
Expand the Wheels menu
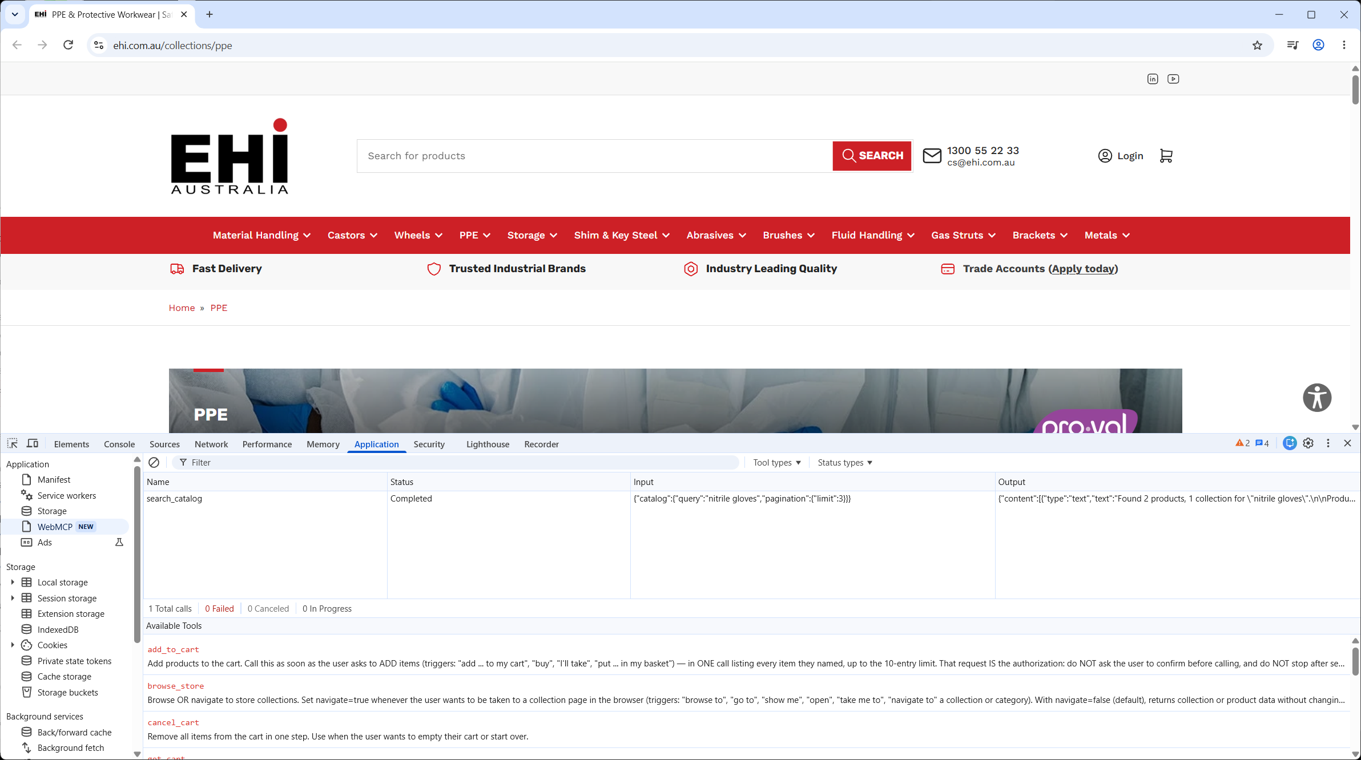click(418, 235)
